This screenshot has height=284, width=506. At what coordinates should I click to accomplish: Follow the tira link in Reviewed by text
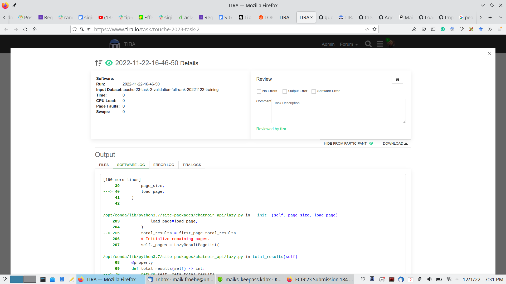point(283,129)
